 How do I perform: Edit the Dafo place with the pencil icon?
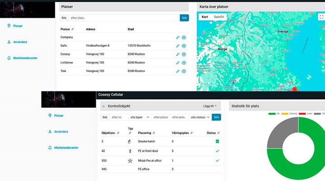(x=178, y=46)
